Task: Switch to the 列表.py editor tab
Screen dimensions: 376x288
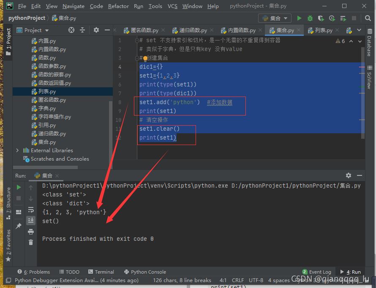Action: (x=324, y=30)
